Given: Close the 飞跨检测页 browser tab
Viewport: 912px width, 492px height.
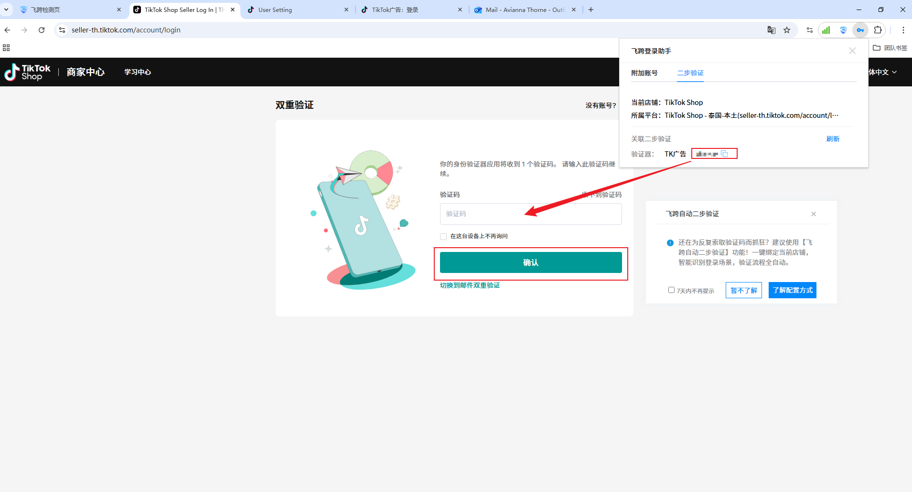Looking at the screenshot, I should (x=119, y=10).
